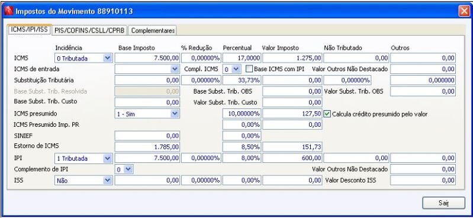Open the Complementares tab
The width and height of the screenshot is (473, 218).
pos(153,30)
